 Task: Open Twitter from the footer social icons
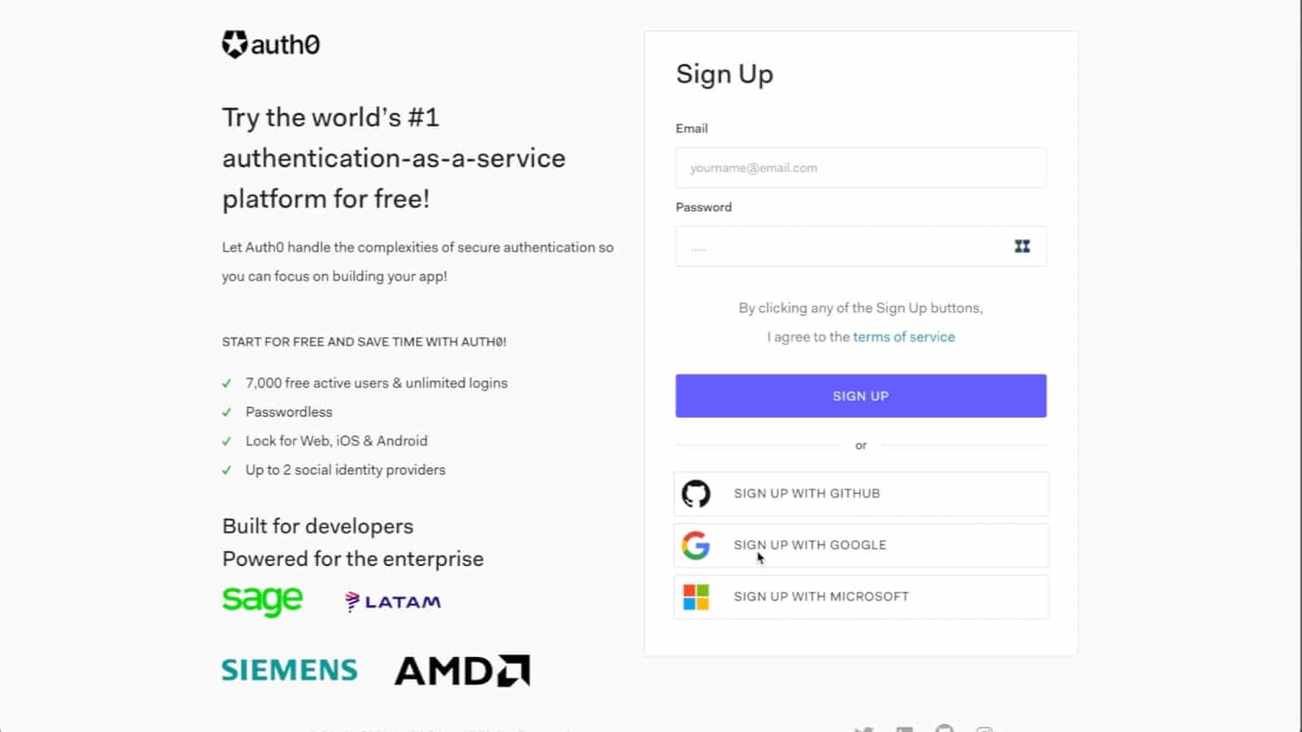[x=863, y=729]
